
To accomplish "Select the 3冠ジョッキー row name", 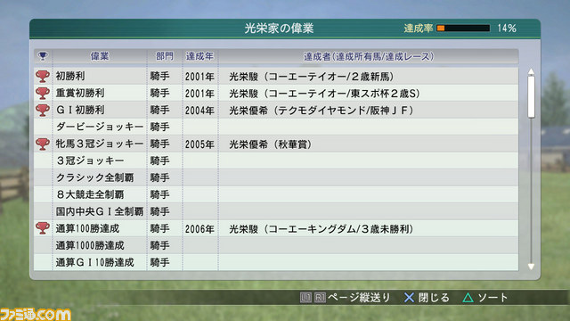I will 90,160.
